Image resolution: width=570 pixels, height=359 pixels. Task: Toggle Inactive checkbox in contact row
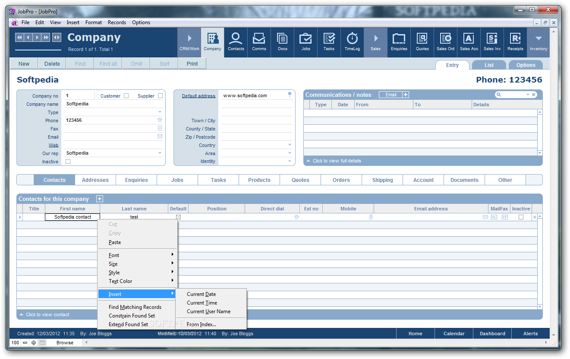coord(521,217)
